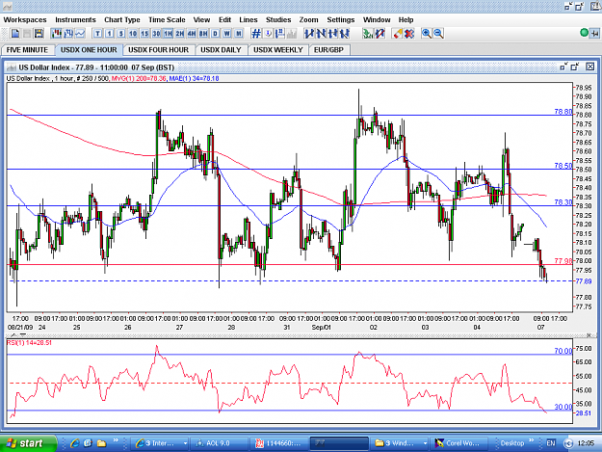Click the add study green icon
The height and width of the screenshot is (452, 602).
368,34
